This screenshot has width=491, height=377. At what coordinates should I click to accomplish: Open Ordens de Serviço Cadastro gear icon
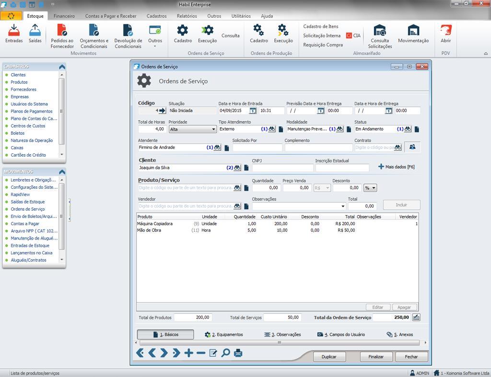click(183, 34)
